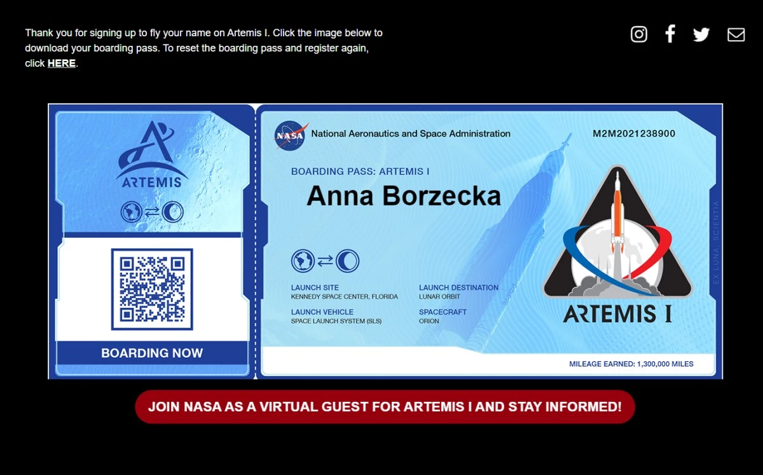
Task: Open NASA's Instagram page icon
Action: (x=639, y=34)
